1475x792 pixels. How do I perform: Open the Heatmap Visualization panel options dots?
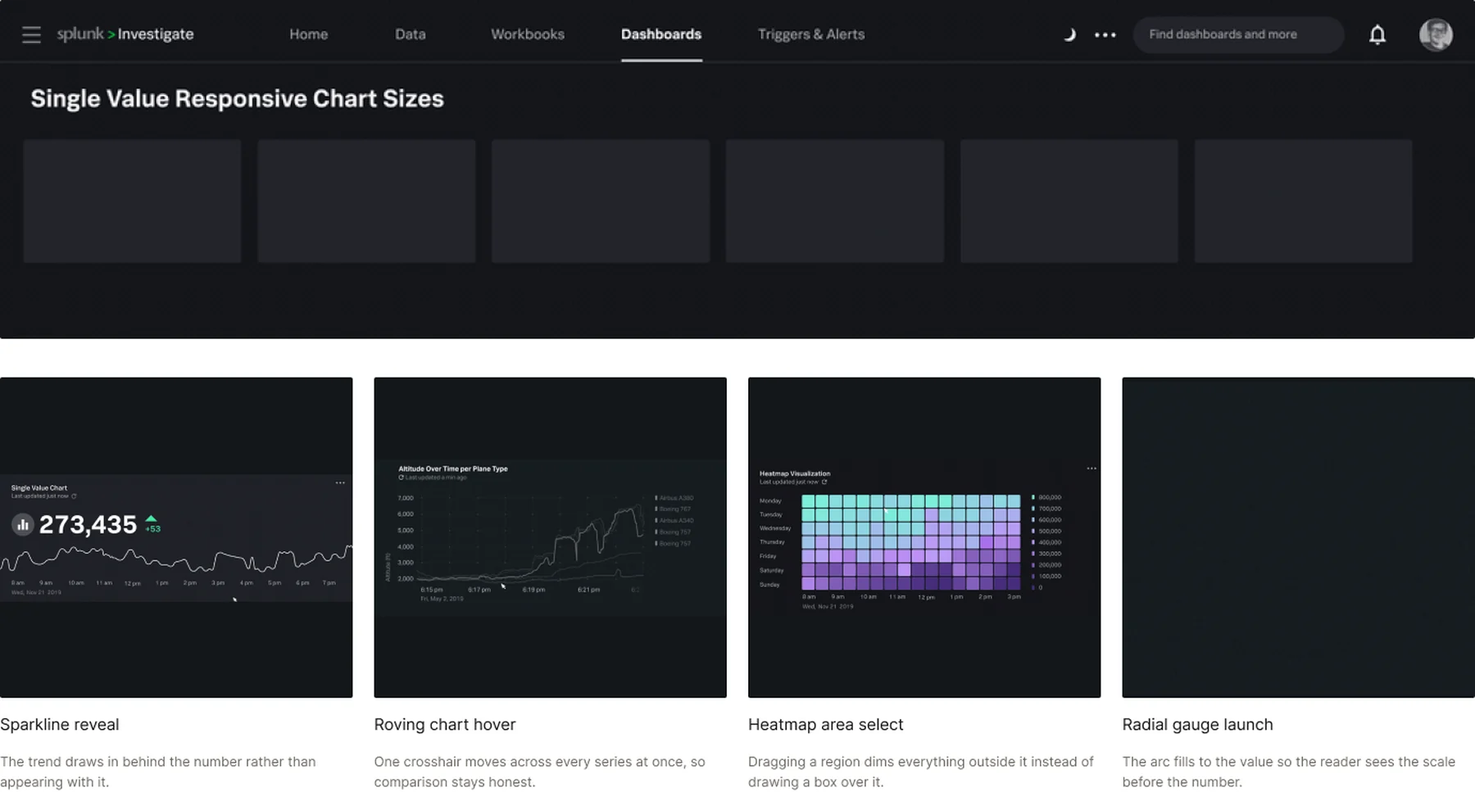click(1091, 468)
